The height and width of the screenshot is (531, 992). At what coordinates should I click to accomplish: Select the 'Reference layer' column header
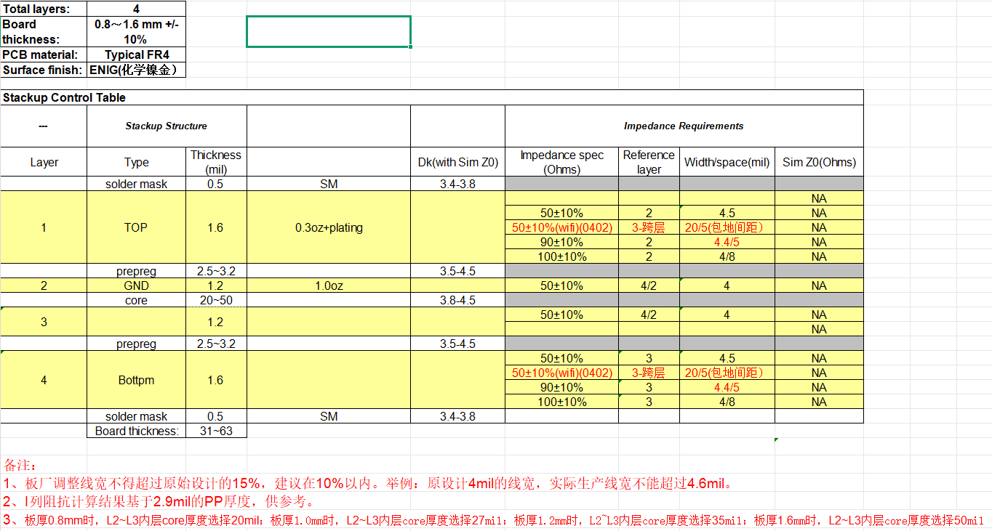coord(649,162)
